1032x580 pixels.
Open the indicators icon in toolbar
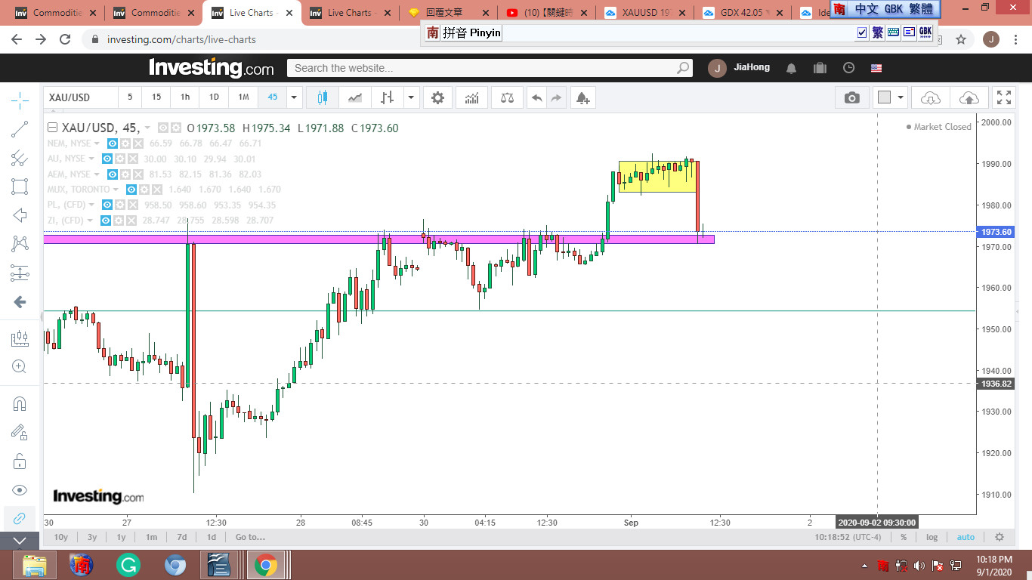472,97
